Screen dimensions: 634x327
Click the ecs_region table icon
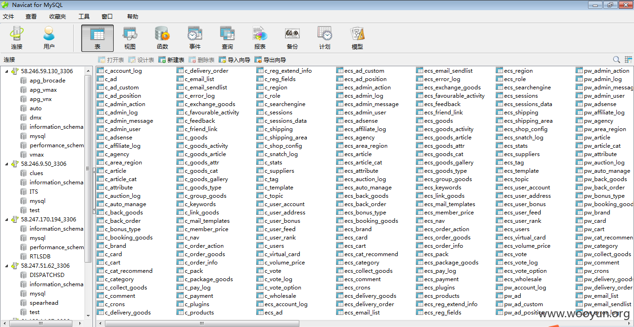[x=499, y=71]
